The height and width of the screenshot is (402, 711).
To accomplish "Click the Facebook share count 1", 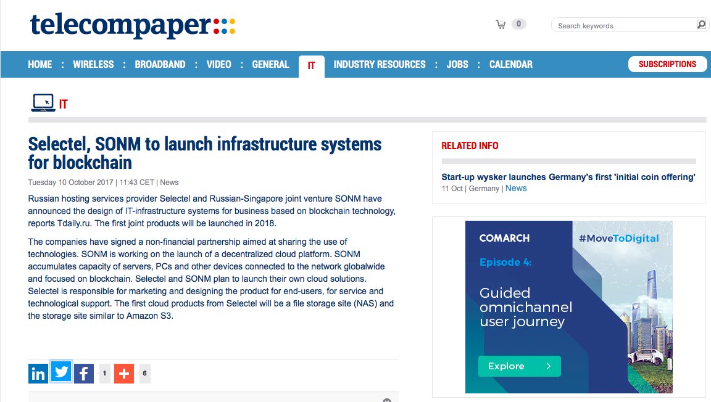I will (x=105, y=374).
